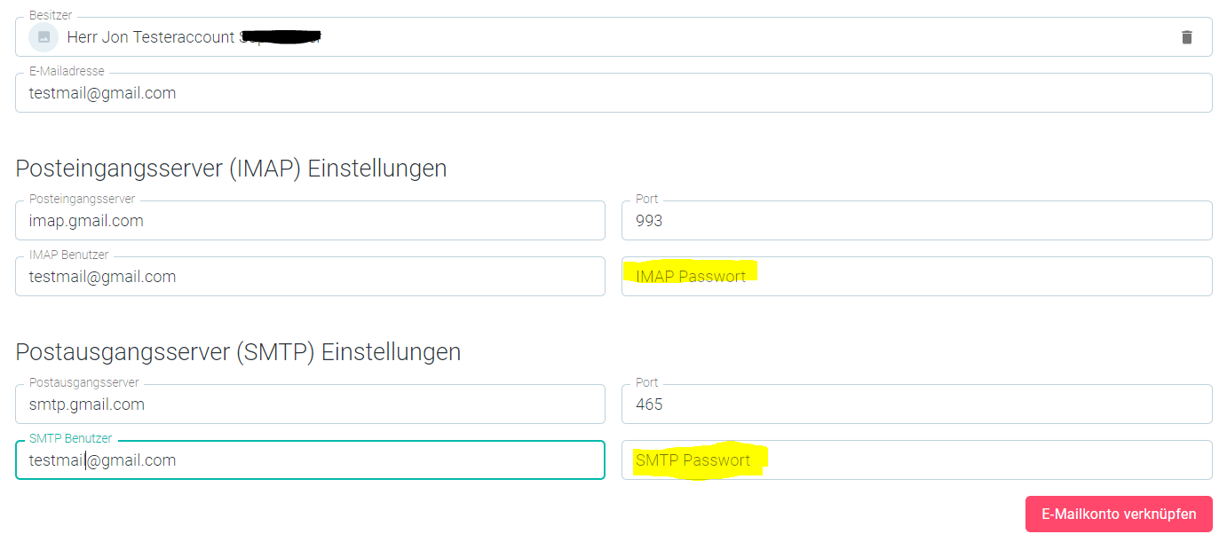Screen dimensions: 1227x542
Task: Click into the Posteingangsserver field
Action: coord(310,221)
